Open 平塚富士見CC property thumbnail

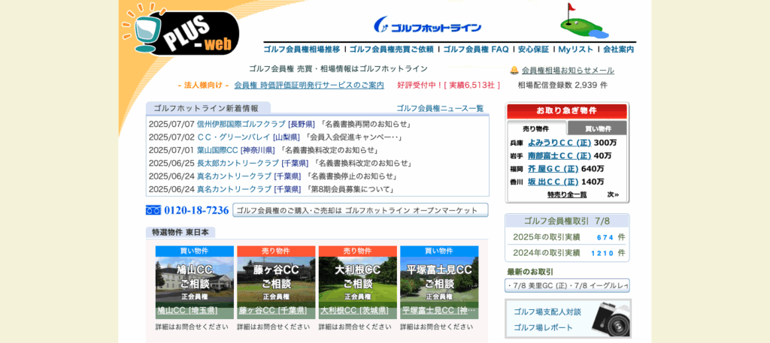[x=439, y=282]
